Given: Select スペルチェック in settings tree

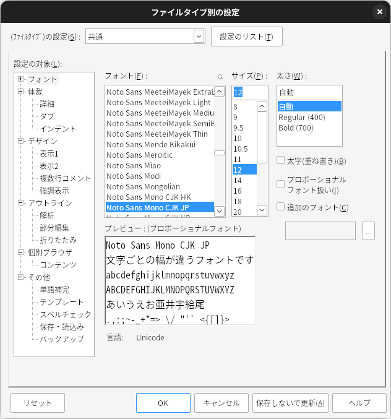Looking at the screenshot, I should click(66, 314).
